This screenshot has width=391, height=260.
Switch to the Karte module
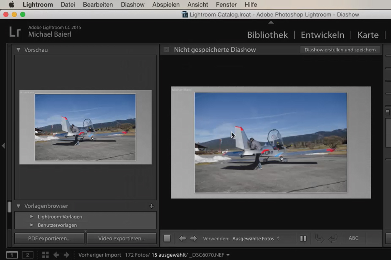point(368,35)
